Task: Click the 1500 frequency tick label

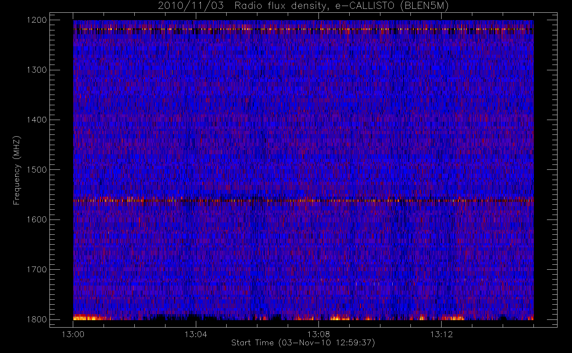Action: coord(37,170)
